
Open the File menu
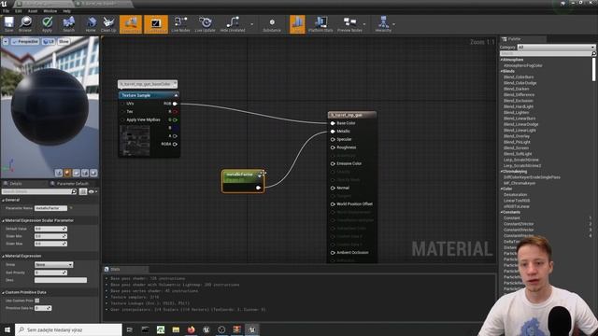point(7,11)
